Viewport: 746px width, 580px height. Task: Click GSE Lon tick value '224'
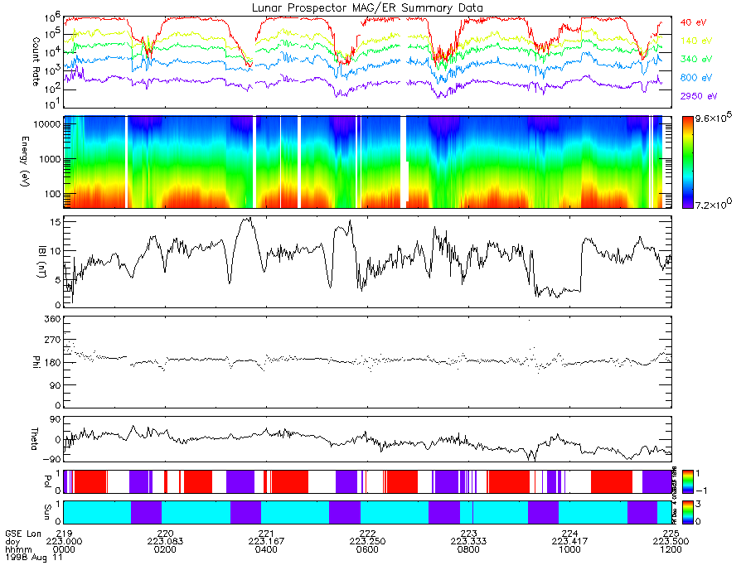[570, 534]
